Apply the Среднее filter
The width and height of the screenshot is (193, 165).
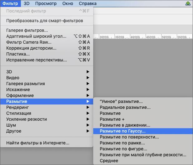[x=143, y=161]
